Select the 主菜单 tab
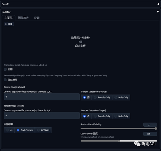161x151 pixels. 9,18
